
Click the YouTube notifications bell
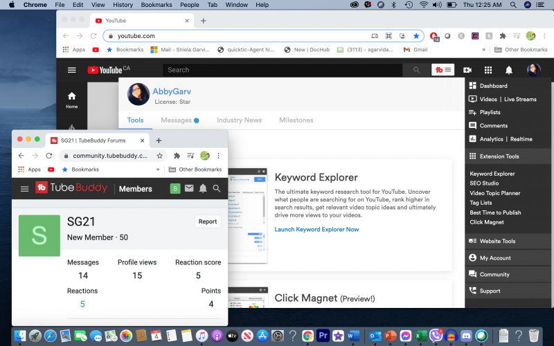(509, 70)
